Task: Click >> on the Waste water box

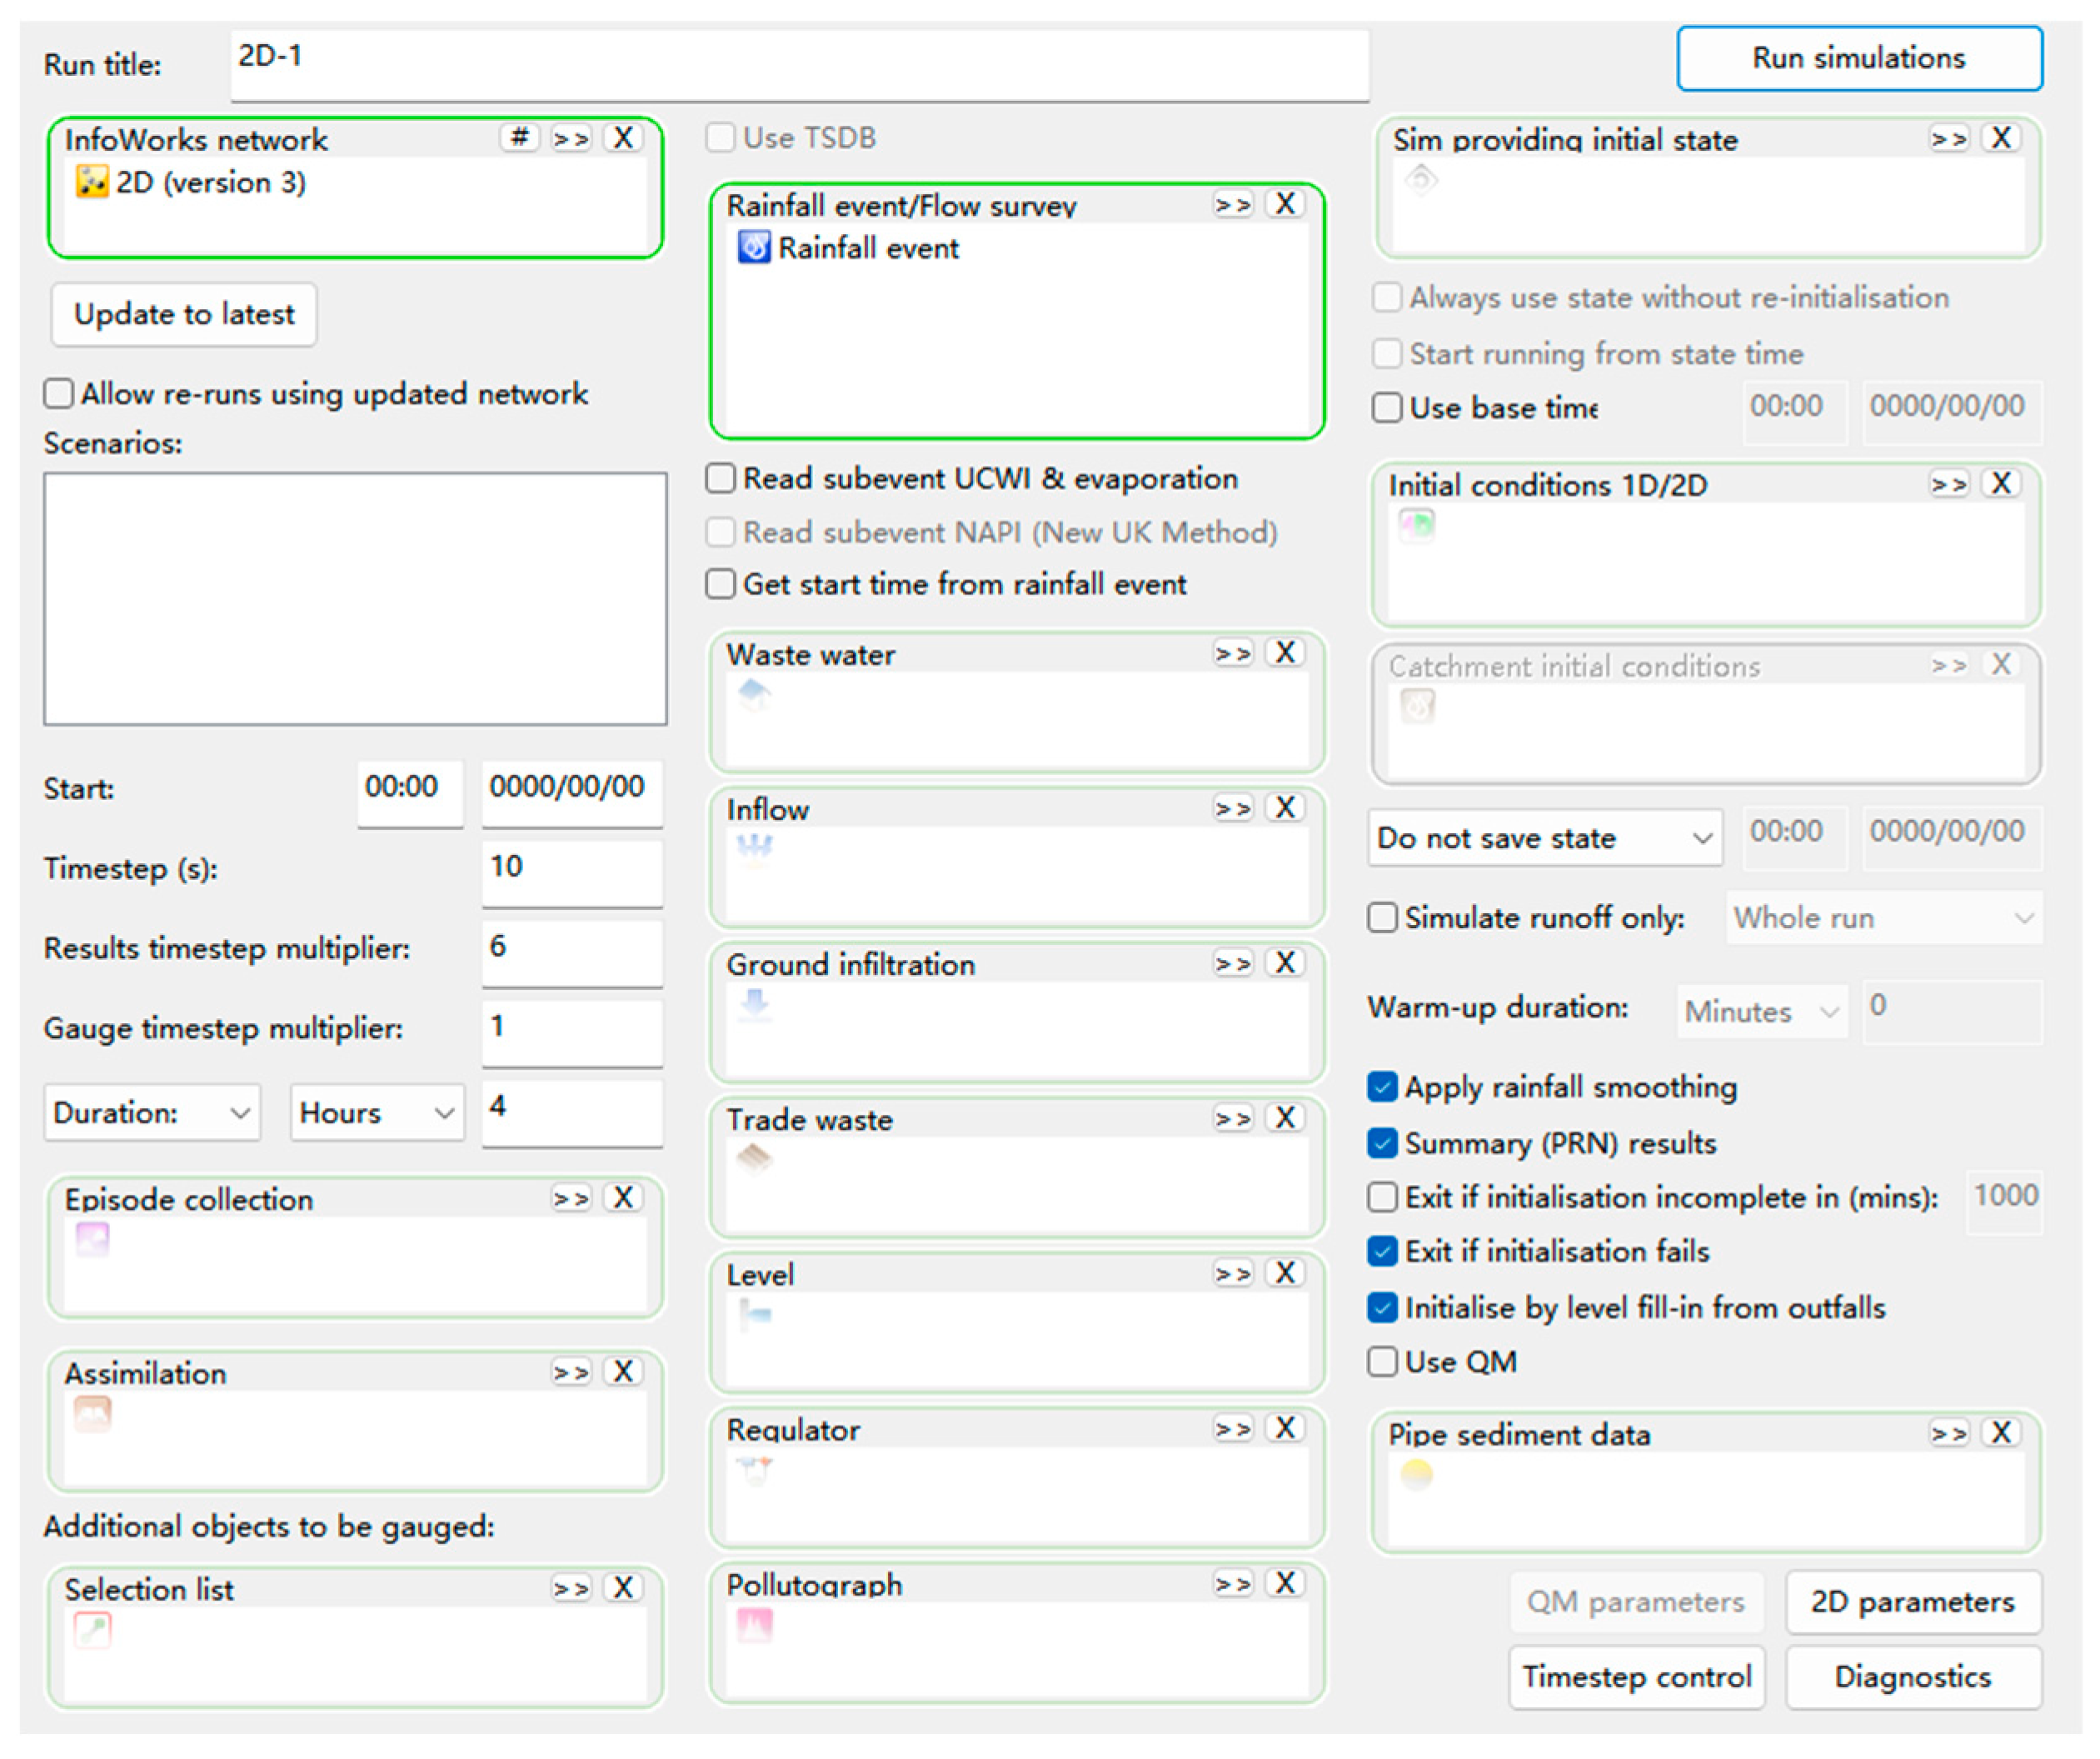Action: (x=1233, y=653)
